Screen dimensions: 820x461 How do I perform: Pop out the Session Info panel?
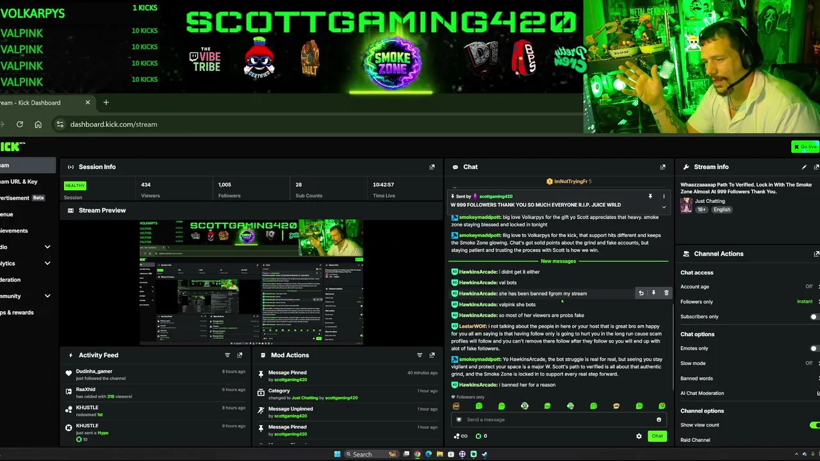coord(432,167)
